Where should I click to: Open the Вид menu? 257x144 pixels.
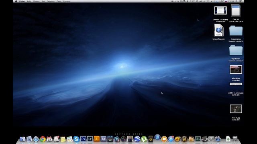(43, 1)
